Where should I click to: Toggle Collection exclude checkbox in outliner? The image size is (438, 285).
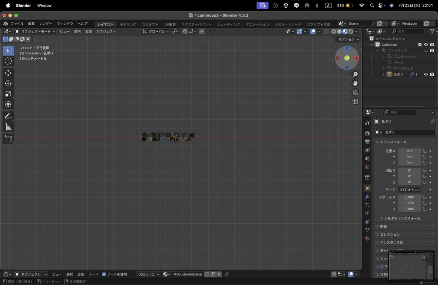(420, 45)
